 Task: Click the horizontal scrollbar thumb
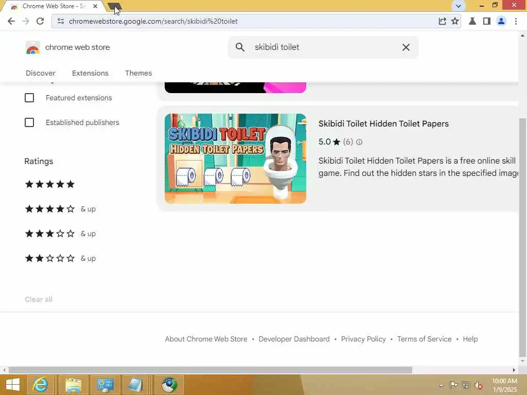[x=210, y=370]
